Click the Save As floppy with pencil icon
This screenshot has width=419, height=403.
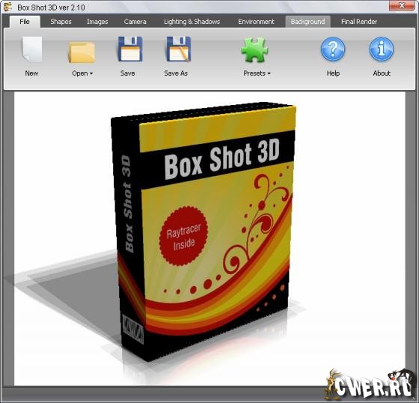click(178, 49)
